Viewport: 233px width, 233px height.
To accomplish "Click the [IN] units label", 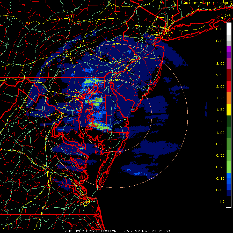I will (221, 18).
